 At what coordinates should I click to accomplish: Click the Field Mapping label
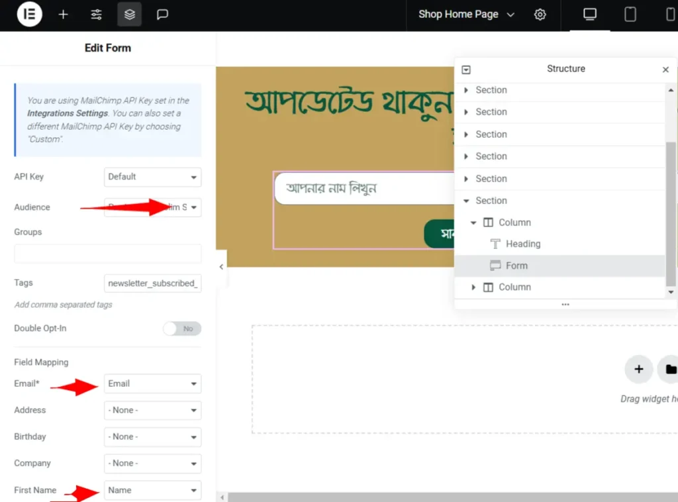[41, 362]
